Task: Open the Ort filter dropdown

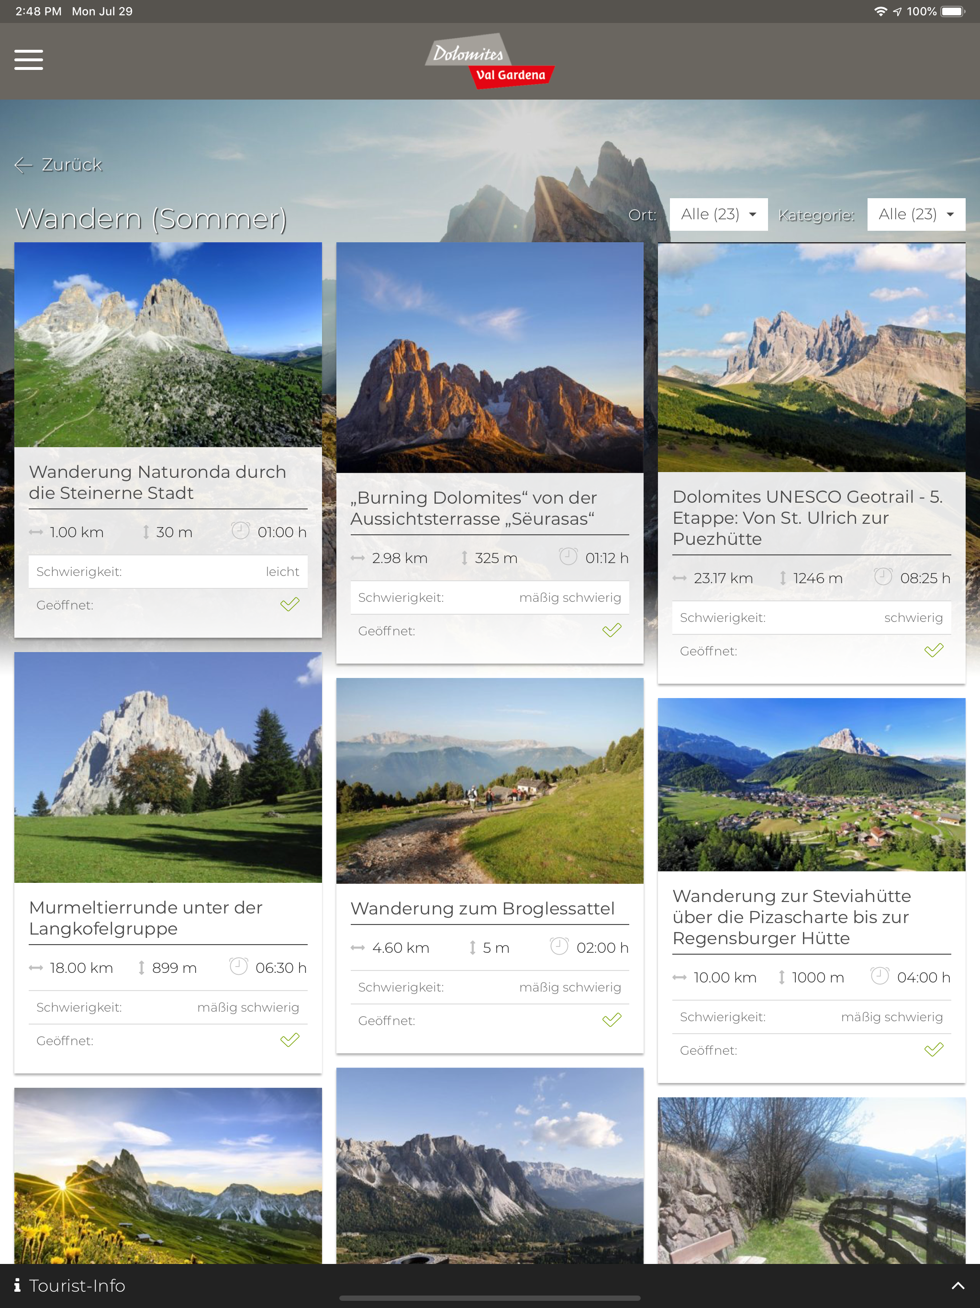Action: point(718,214)
